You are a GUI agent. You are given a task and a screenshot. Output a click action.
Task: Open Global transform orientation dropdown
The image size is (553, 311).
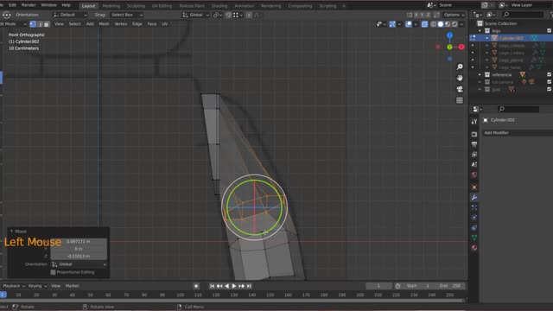point(196,15)
